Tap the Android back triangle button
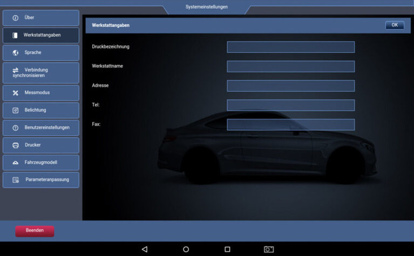 pos(144,249)
